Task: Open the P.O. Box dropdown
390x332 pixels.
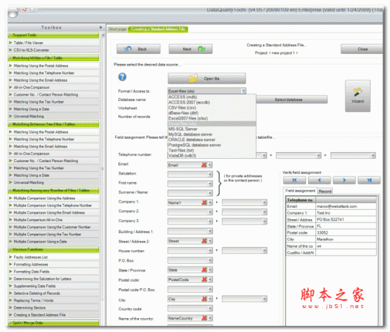Action: point(210,260)
